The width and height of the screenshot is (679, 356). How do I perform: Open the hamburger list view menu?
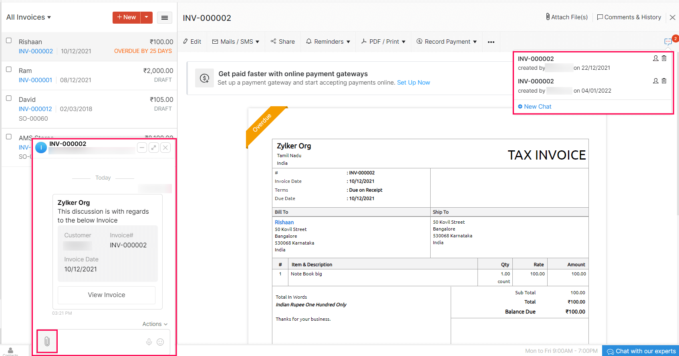tap(164, 18)
